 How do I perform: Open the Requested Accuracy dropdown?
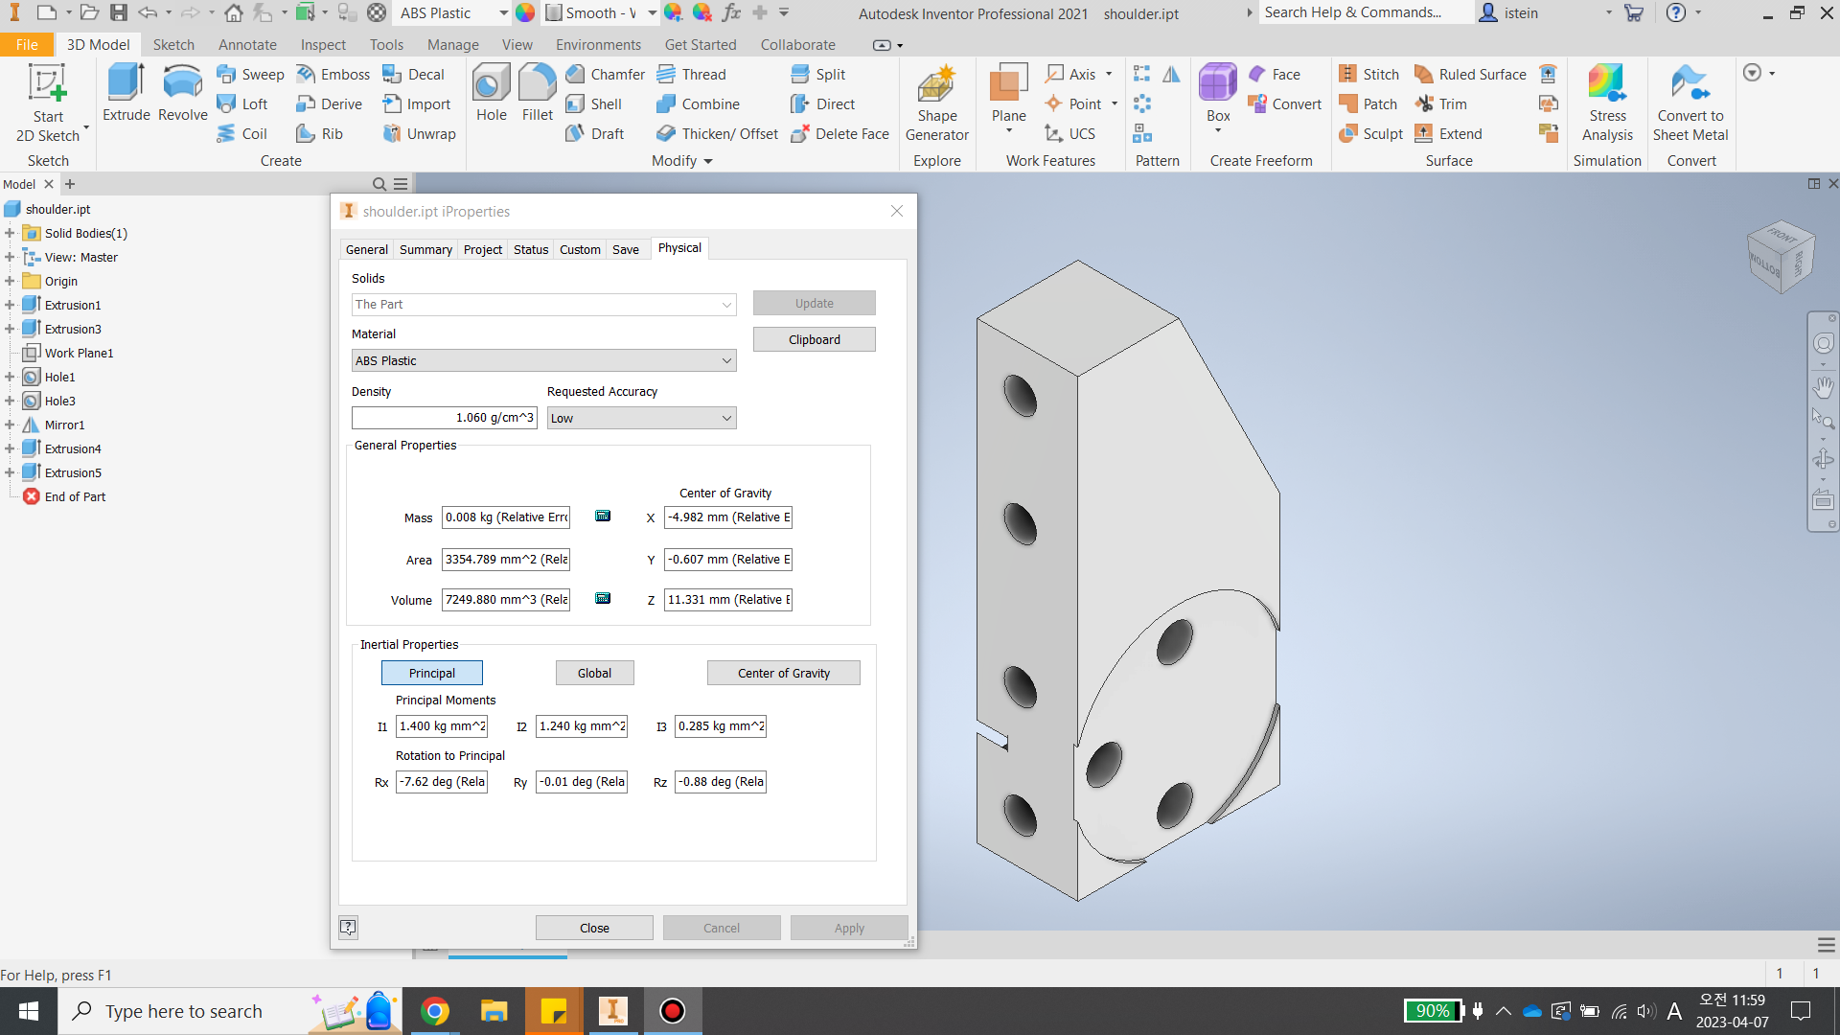pos(641,418)
